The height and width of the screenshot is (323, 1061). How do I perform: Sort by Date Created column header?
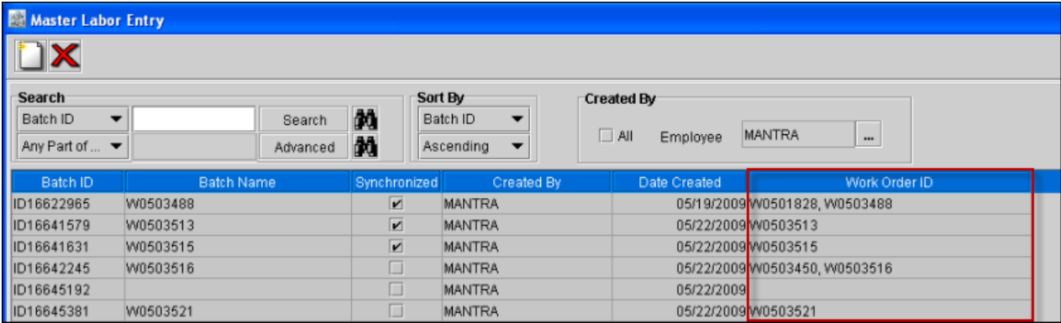point(680,182)
